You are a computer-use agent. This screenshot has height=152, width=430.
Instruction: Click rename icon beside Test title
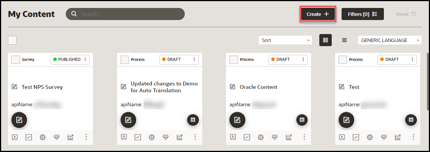[342, 87]
